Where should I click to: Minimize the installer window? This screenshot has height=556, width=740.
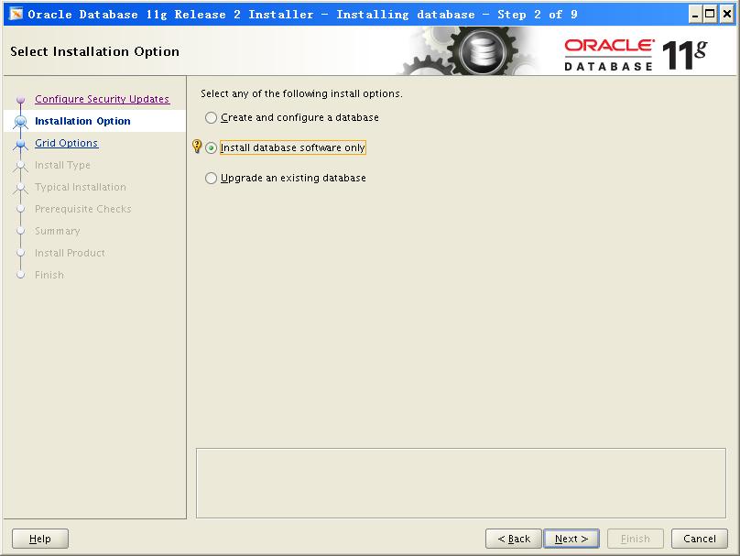click(695, 14)
